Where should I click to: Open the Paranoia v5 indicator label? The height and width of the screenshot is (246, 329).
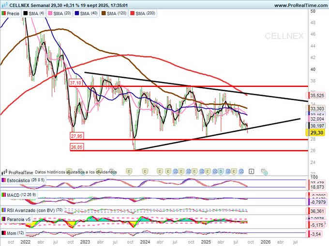coord(19,219)
